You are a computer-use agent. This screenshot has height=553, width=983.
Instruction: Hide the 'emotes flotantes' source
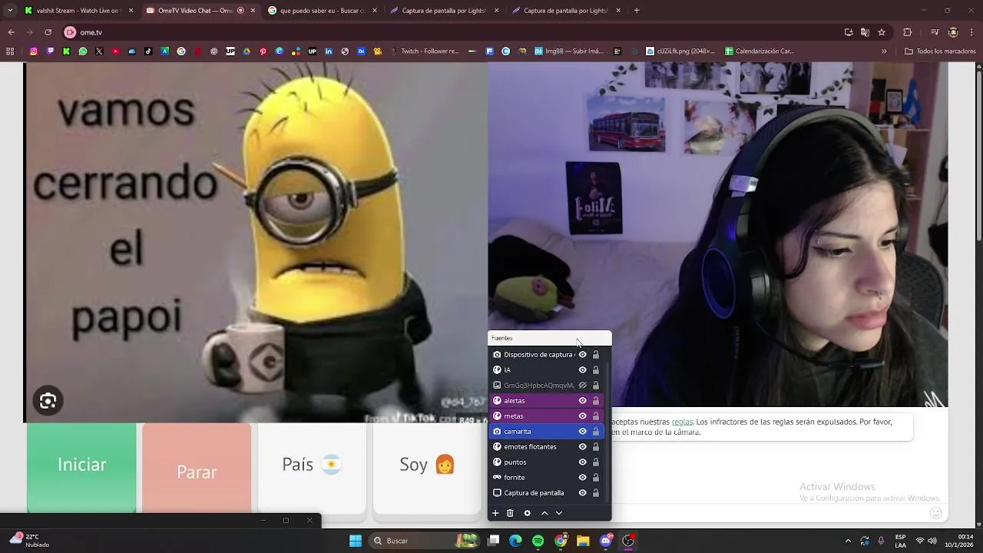582,447
